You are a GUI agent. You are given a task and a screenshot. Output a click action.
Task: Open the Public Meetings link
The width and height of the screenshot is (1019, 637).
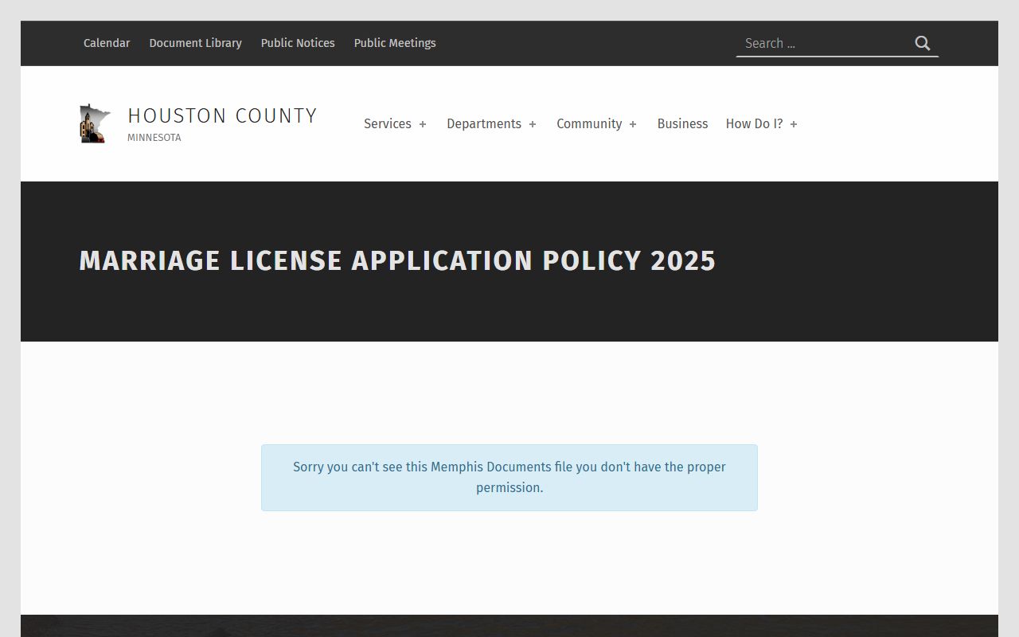pyautogui.click(x=395, y=43)
